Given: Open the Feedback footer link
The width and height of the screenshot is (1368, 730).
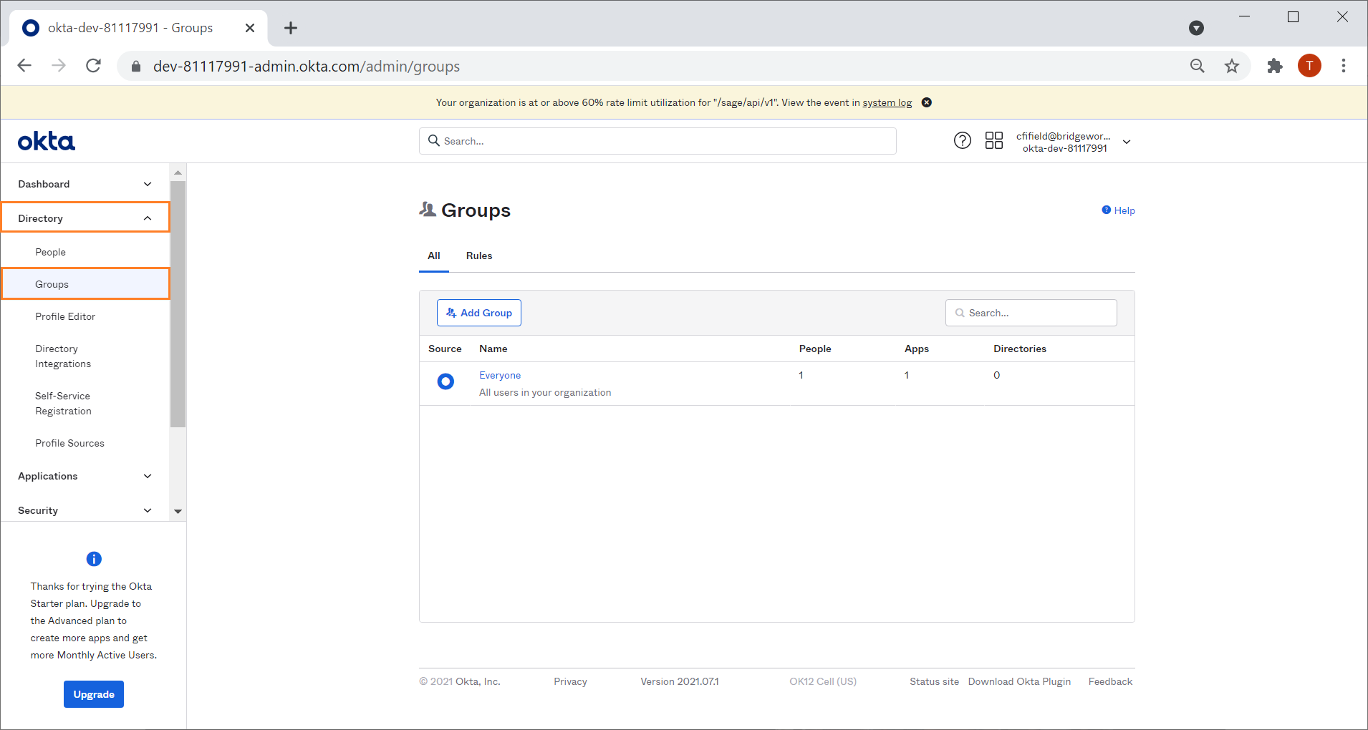Looking at the screenshot, I should tap(1110, 681).
